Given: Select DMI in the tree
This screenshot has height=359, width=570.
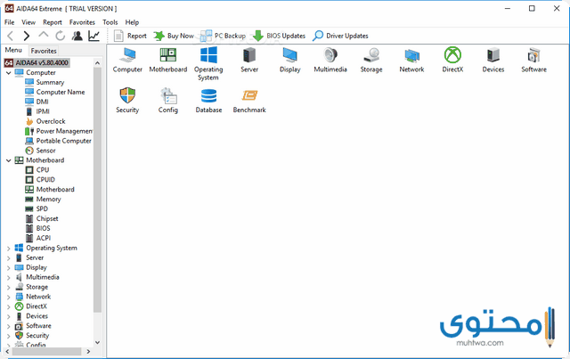Looking at the screenshot, I should tap(37, 102).
